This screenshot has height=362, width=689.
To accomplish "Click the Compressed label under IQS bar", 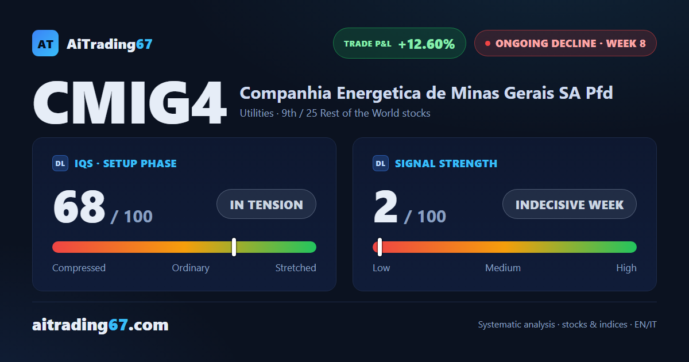I will coord(79,268).
